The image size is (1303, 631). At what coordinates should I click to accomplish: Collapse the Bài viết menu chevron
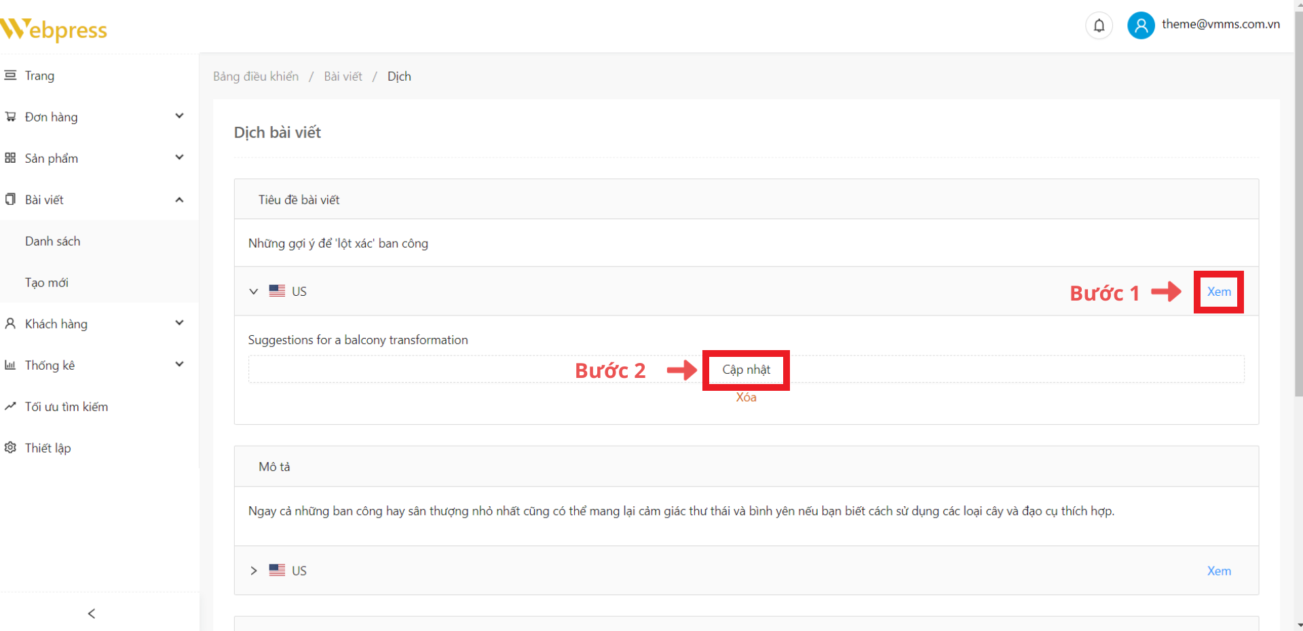click(x=179, y=199)
